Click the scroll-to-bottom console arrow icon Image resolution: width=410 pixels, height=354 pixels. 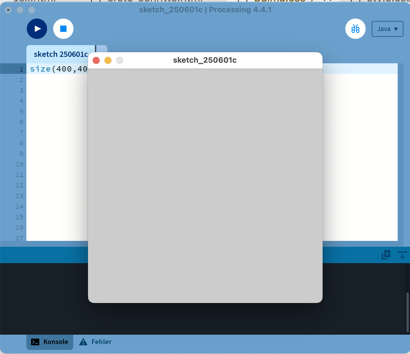tap(402, 255)
